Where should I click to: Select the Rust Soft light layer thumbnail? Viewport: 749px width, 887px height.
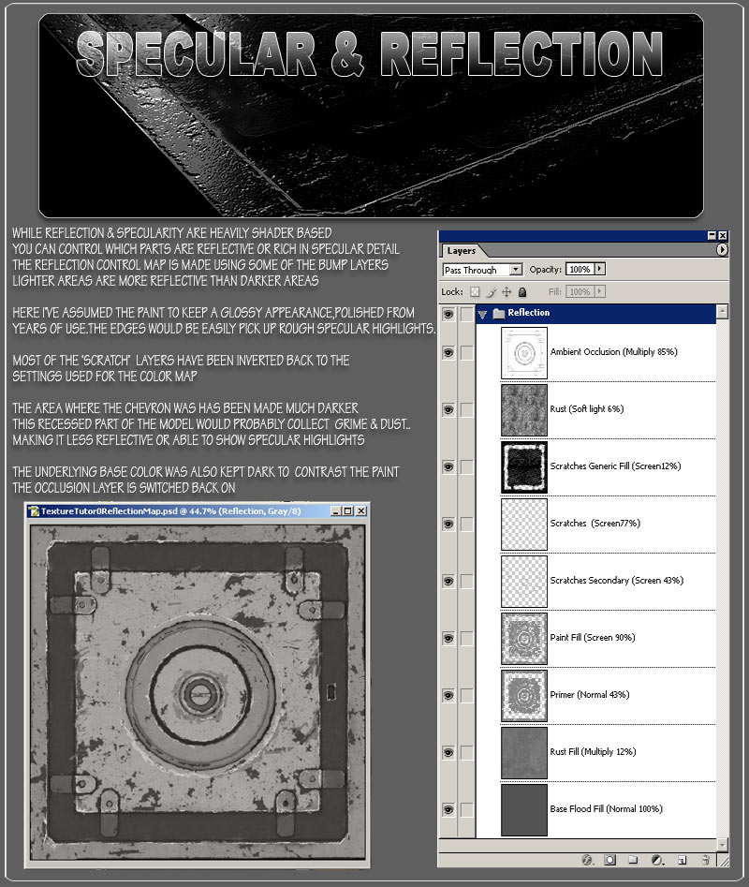[524, 410]
